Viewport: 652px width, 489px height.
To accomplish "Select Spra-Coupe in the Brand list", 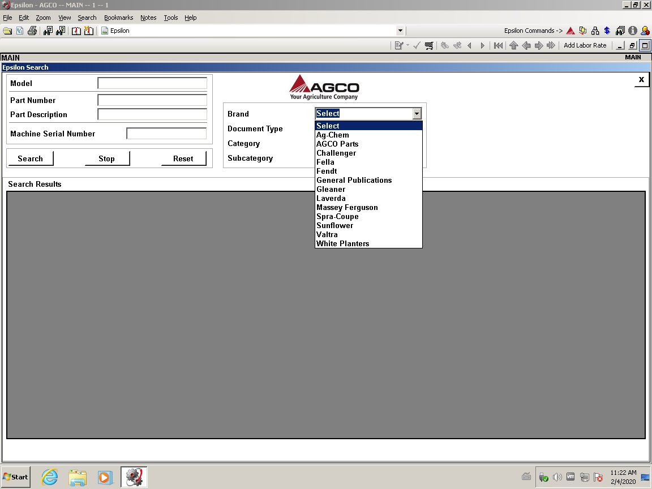I will tap(368, 216).
